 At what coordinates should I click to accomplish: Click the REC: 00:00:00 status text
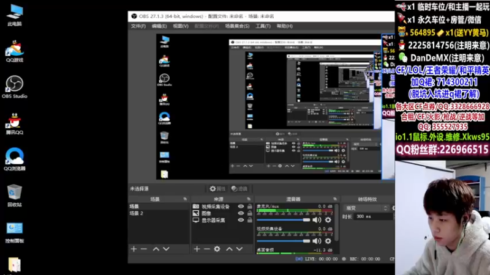(365, 258)
